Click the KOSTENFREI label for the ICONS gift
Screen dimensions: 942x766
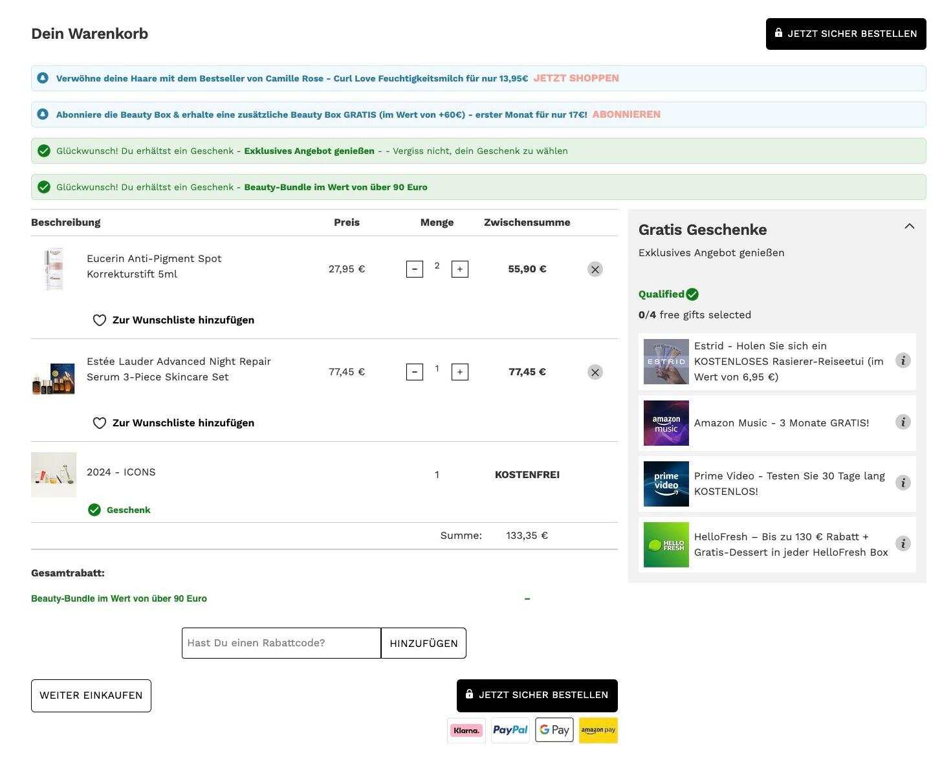[527, 475]
